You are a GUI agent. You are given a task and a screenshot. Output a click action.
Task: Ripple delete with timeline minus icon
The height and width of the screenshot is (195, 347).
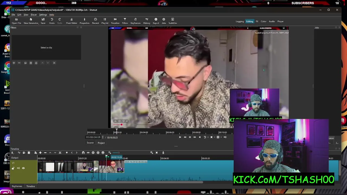[x=45, y=153]
